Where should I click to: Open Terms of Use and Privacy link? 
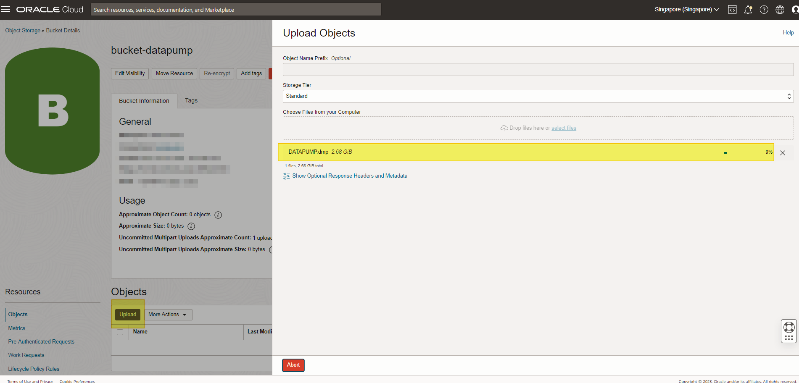tap(30, 381)
